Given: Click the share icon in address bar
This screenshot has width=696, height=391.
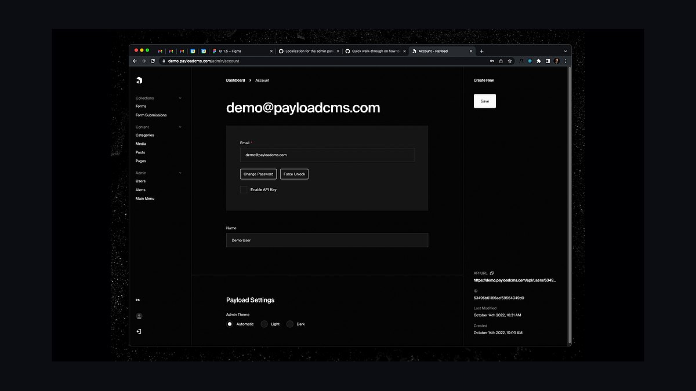Looking at the screenshot, I should pos(501,61).
